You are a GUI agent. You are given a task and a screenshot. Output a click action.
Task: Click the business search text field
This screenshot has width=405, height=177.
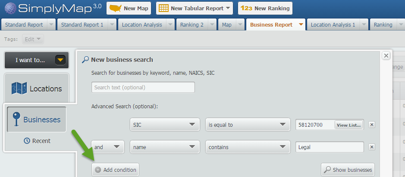pos(143,87)
